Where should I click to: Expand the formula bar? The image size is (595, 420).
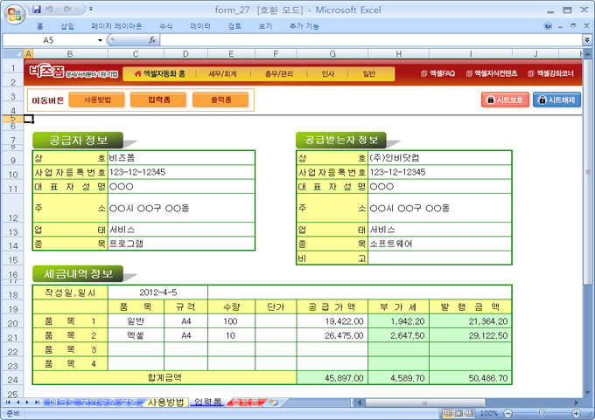pyautogui.click(x=586, y=40)
